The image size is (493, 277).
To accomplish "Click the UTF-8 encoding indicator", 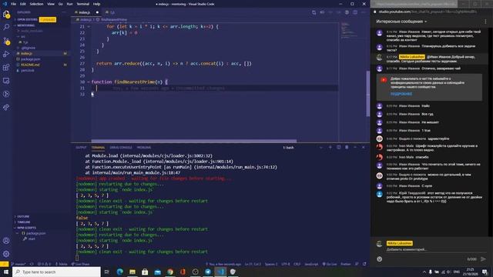I will (x=285, y=264).
